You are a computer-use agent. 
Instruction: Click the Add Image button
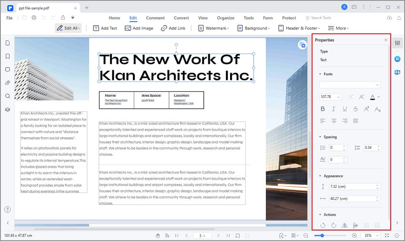coord(139,28)
